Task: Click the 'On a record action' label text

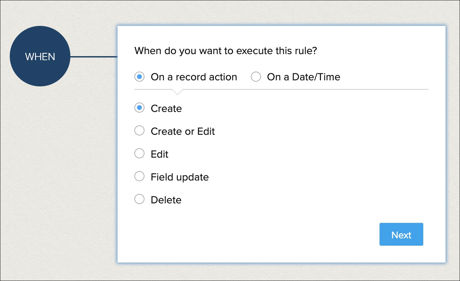Action: pyautogui.click(x=194, y=77)
